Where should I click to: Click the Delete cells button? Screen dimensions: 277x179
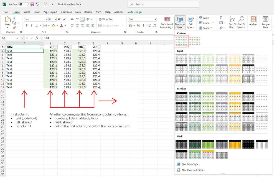(206, 23)
